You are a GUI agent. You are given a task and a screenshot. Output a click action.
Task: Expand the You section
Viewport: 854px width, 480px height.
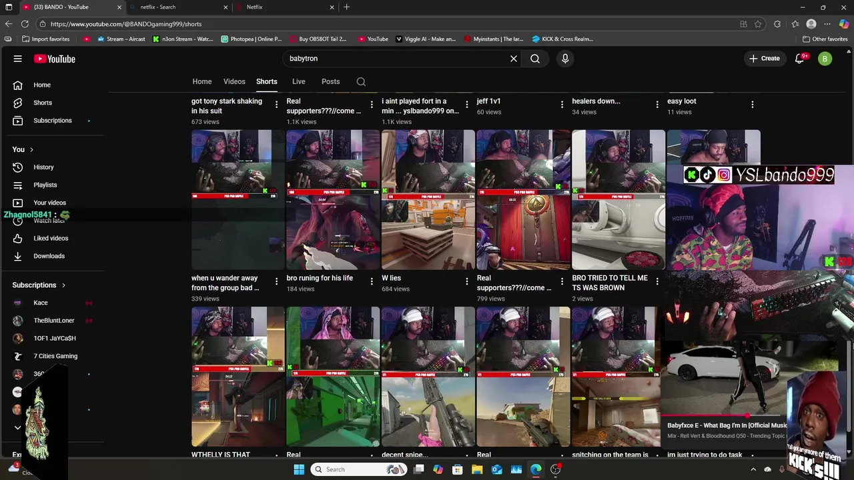[x=23, y=149]
